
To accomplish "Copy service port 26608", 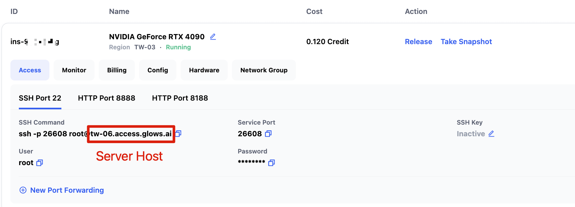I will click(x=268, y=134).
